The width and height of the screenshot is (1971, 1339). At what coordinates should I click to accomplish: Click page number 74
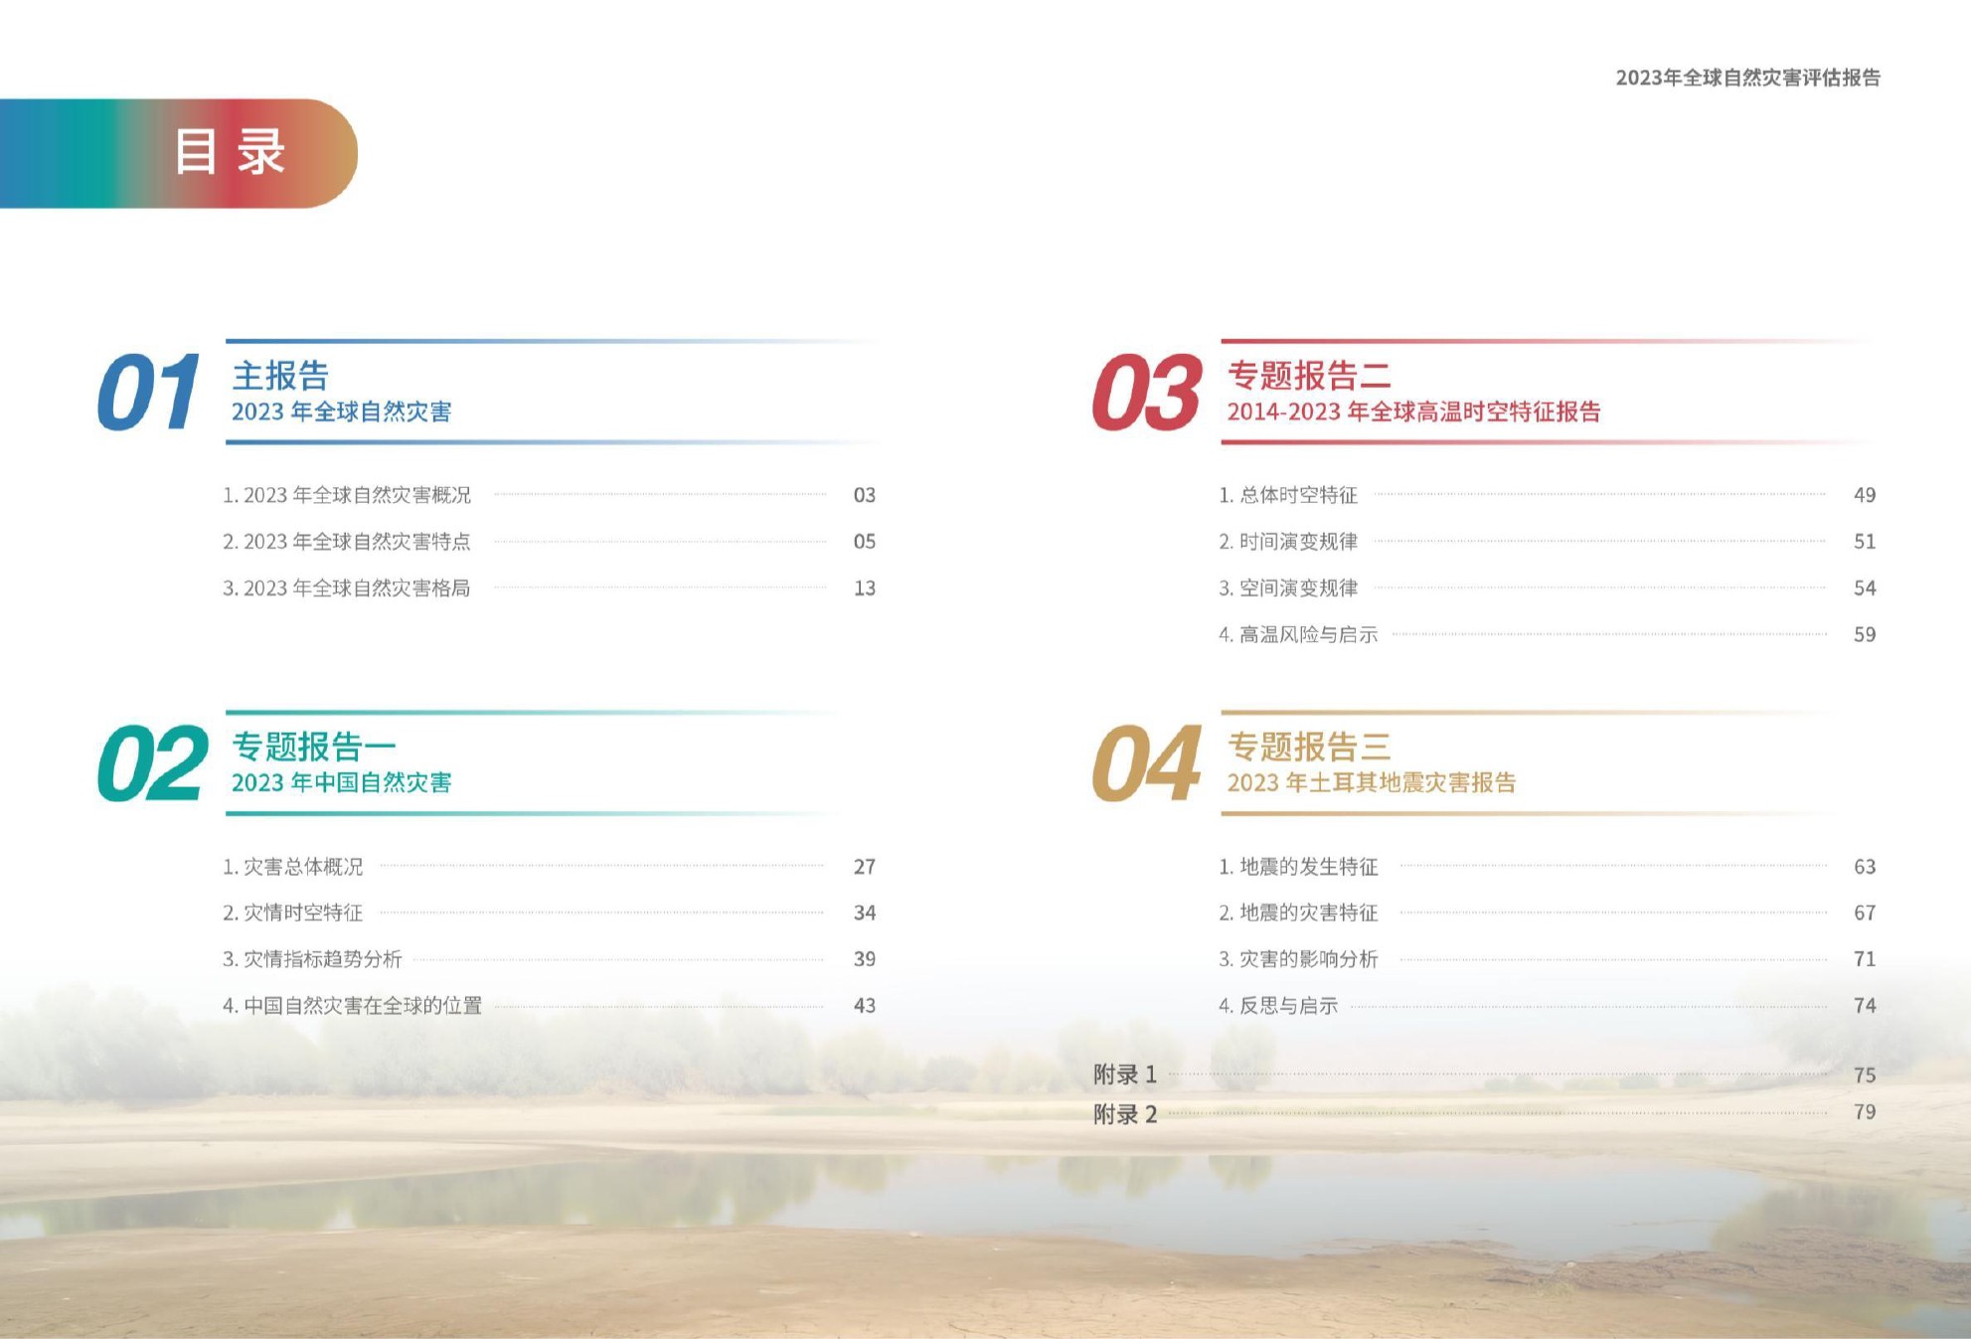1865,1006
